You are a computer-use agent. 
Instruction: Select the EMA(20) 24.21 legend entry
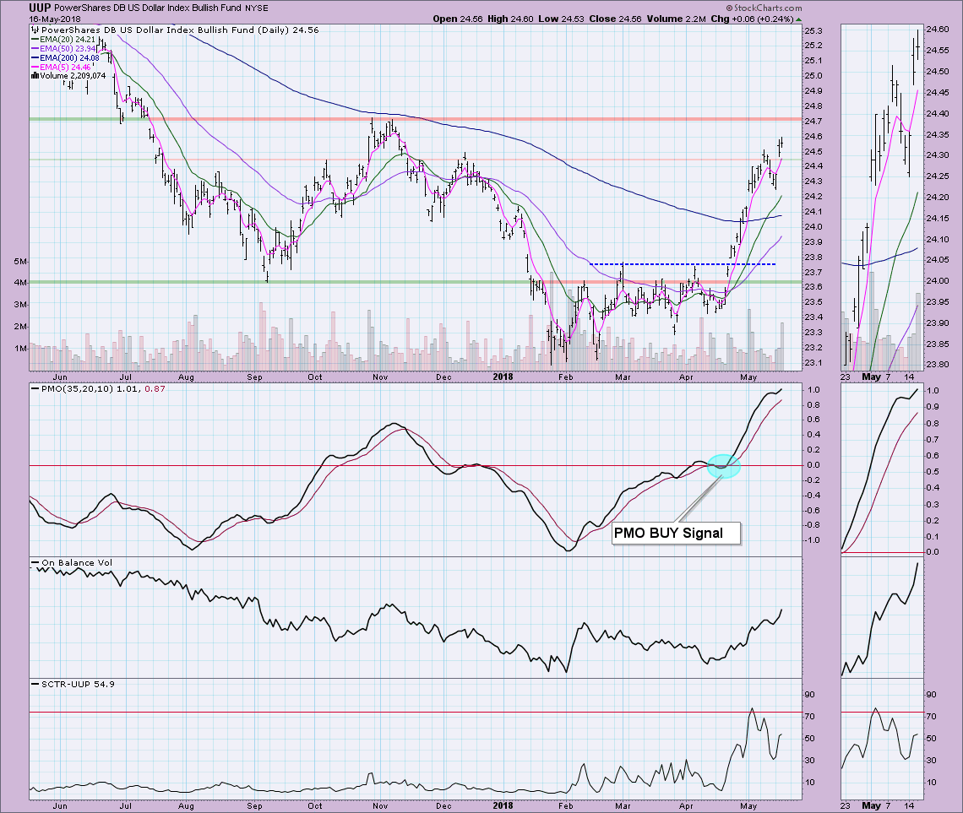tap(64, 40)
